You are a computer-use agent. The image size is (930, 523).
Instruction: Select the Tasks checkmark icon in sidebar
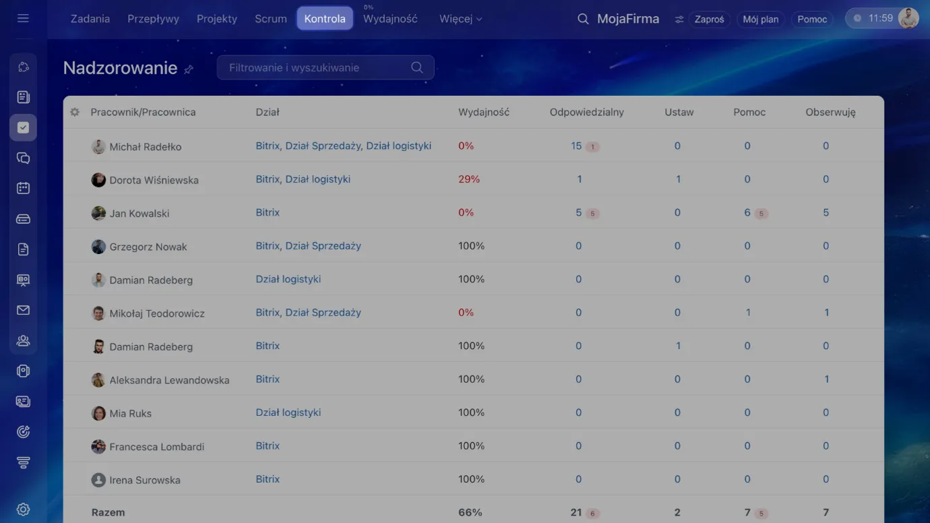23,127
